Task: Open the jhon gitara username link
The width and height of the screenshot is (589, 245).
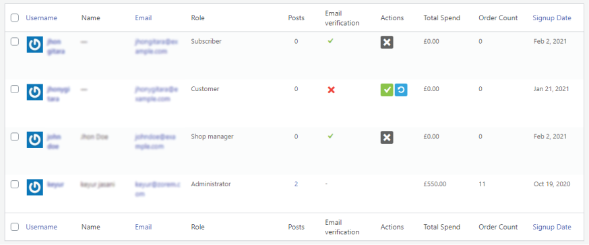Action: (55, 47)
